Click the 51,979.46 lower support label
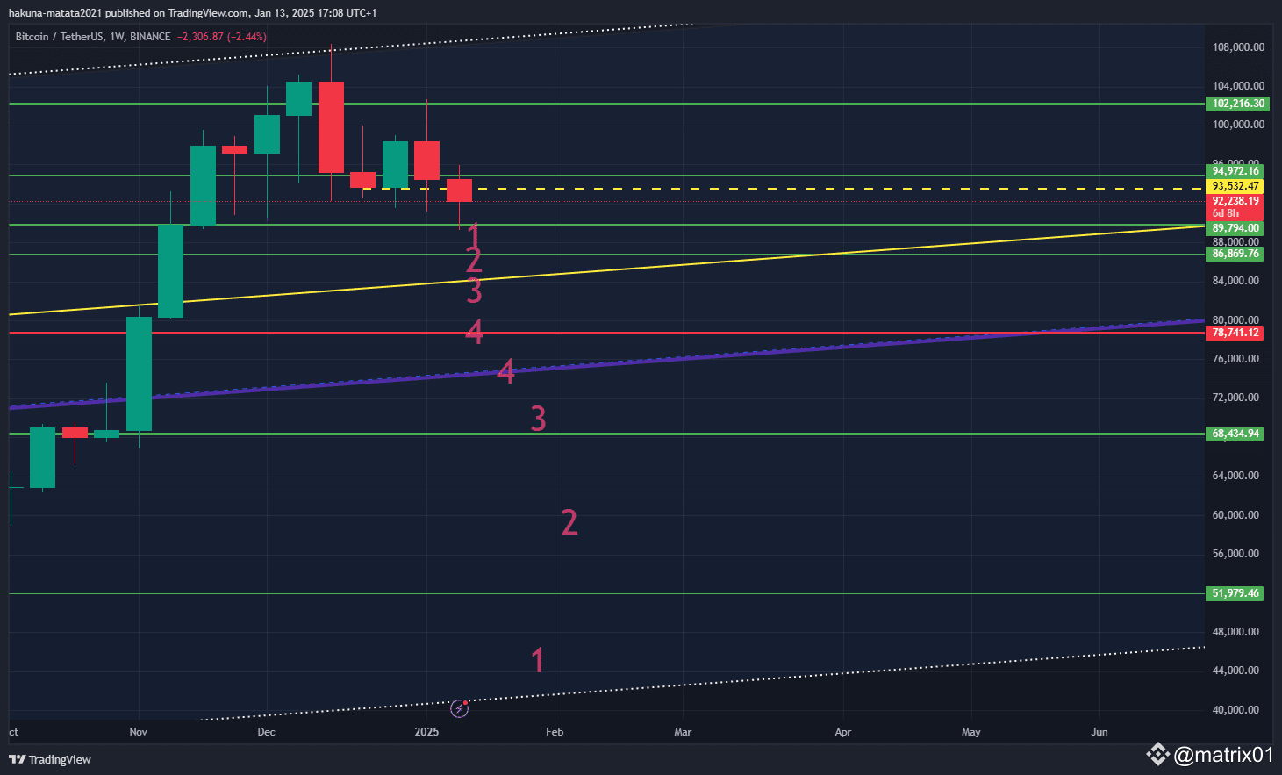The height and width of the screenshot is (775, 1282). pos(1234,592)
